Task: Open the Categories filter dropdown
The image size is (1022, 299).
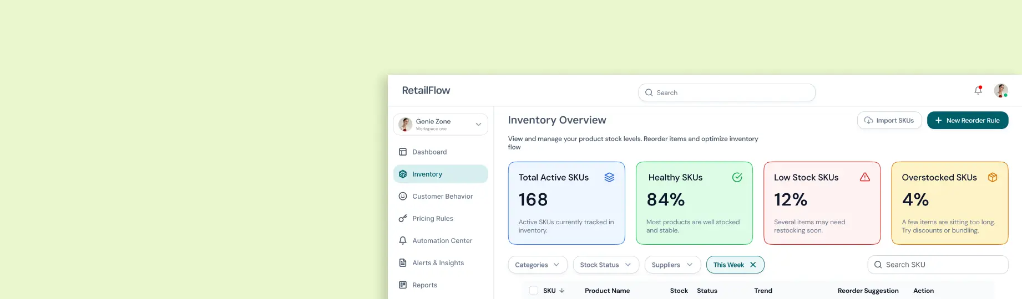Action: click(538, 265)
